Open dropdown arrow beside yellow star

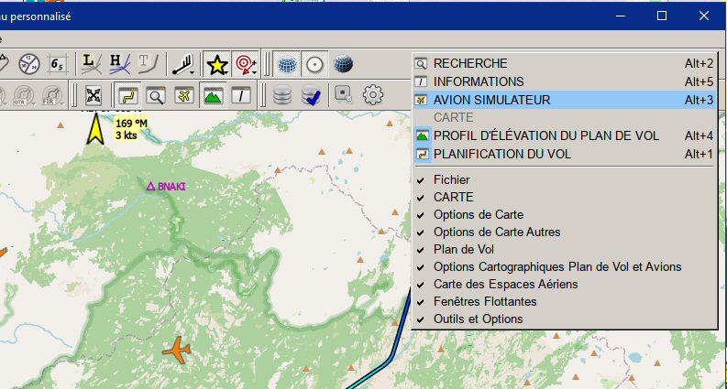226,72
